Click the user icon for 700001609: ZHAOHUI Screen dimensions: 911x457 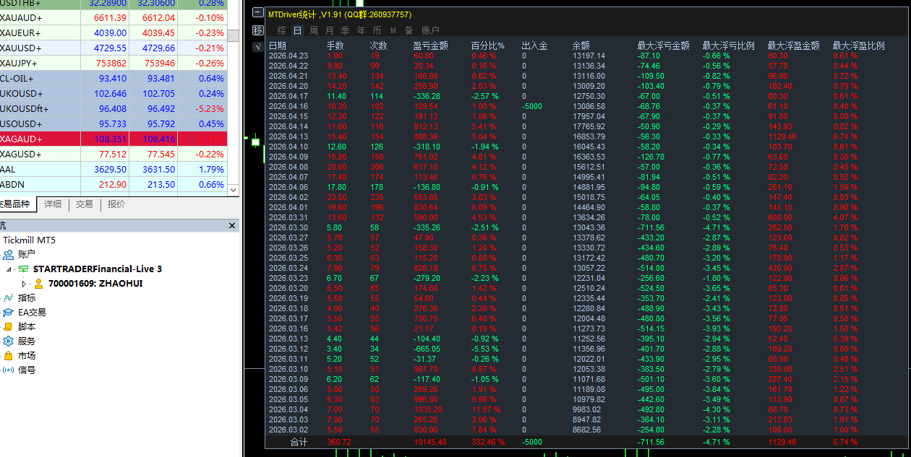tap(38, 283)
